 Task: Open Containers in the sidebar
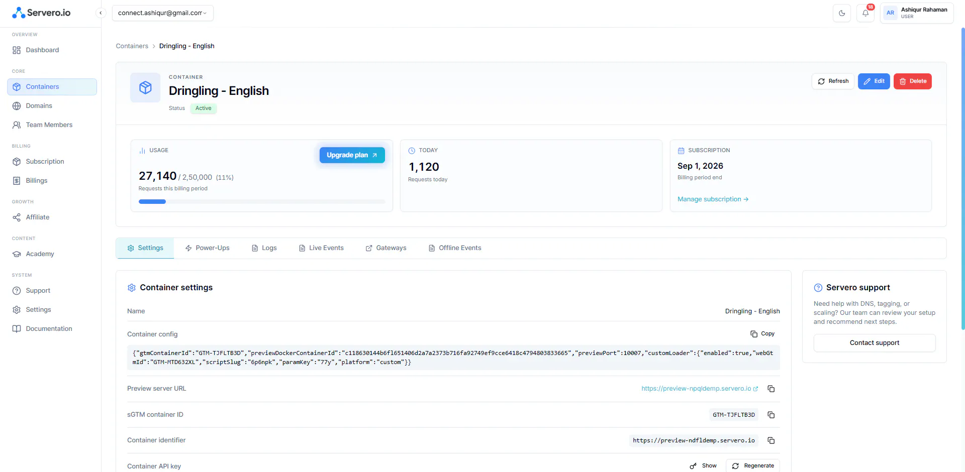click(52, 87)
